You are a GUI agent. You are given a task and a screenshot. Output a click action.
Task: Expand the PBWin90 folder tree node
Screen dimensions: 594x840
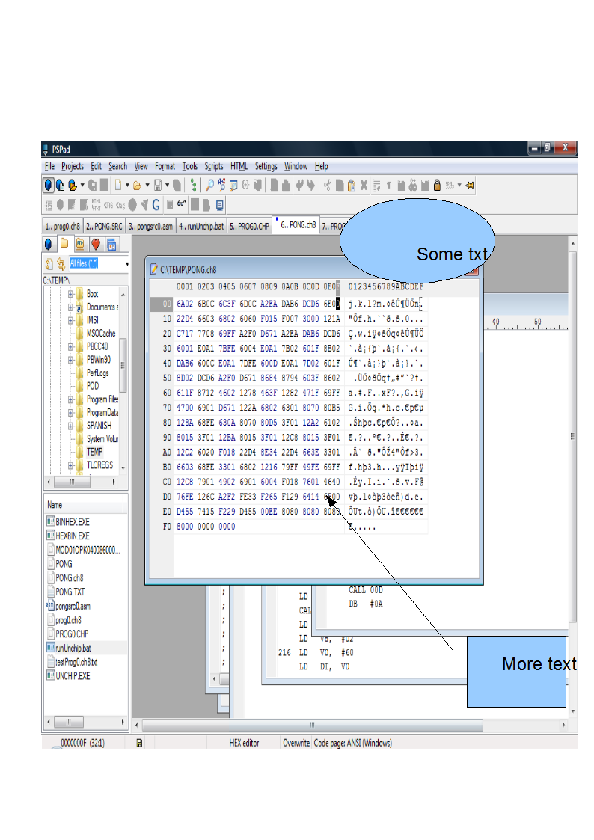pos(70,360)
